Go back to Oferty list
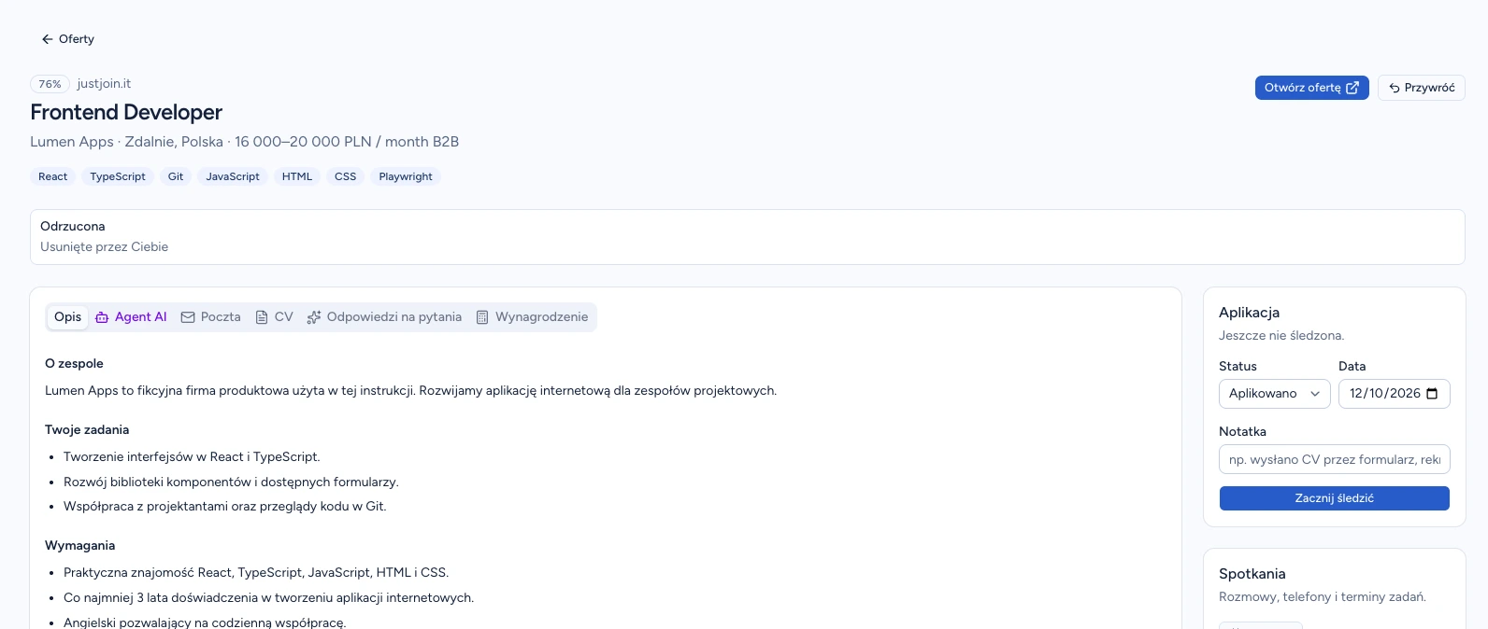The height and width of the screenshot is (629, 1488). click(x=67, y=39)
